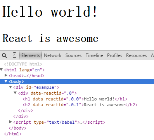Toggle device mode phone icon
Screen dimensions: 154x140
tap(14, 55)
